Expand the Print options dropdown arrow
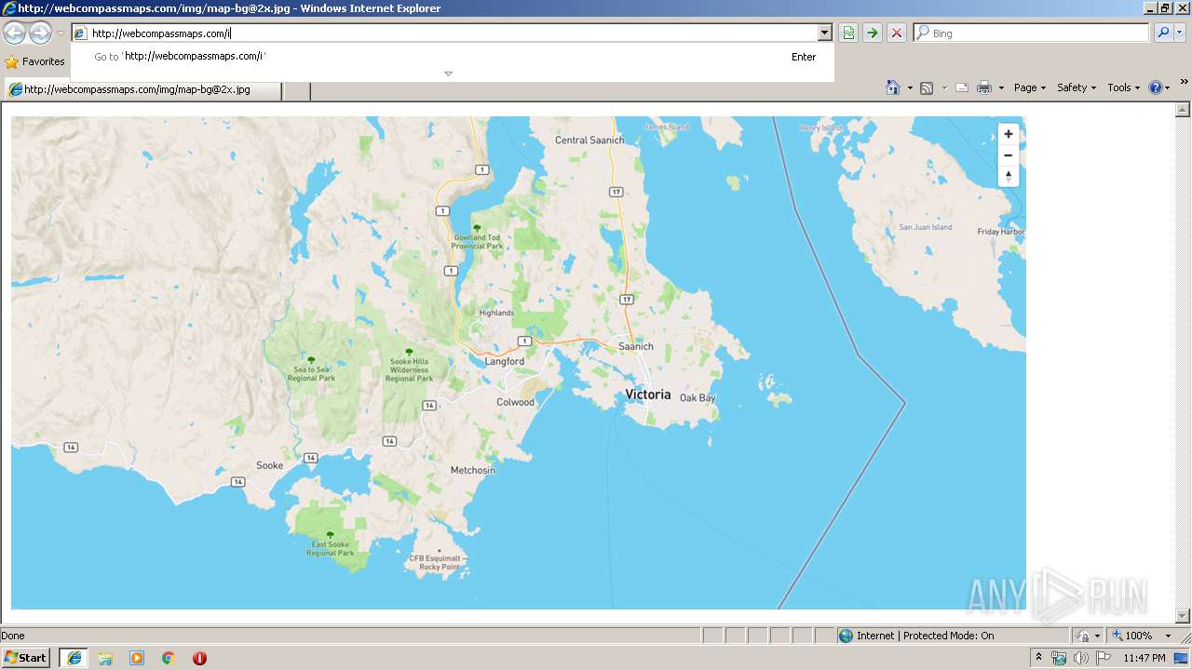Viewport: 1192px width, 670px height. (1002, 87)
